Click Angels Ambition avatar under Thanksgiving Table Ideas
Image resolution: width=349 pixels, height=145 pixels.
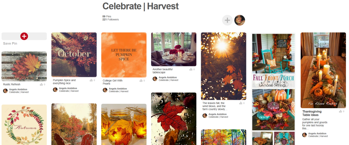point(304,135)
